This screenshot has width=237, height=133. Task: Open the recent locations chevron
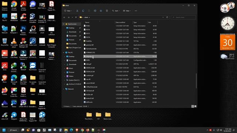72,17
